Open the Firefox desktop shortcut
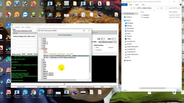Viewport: 184px width, 103px height. tap(33, 4)
